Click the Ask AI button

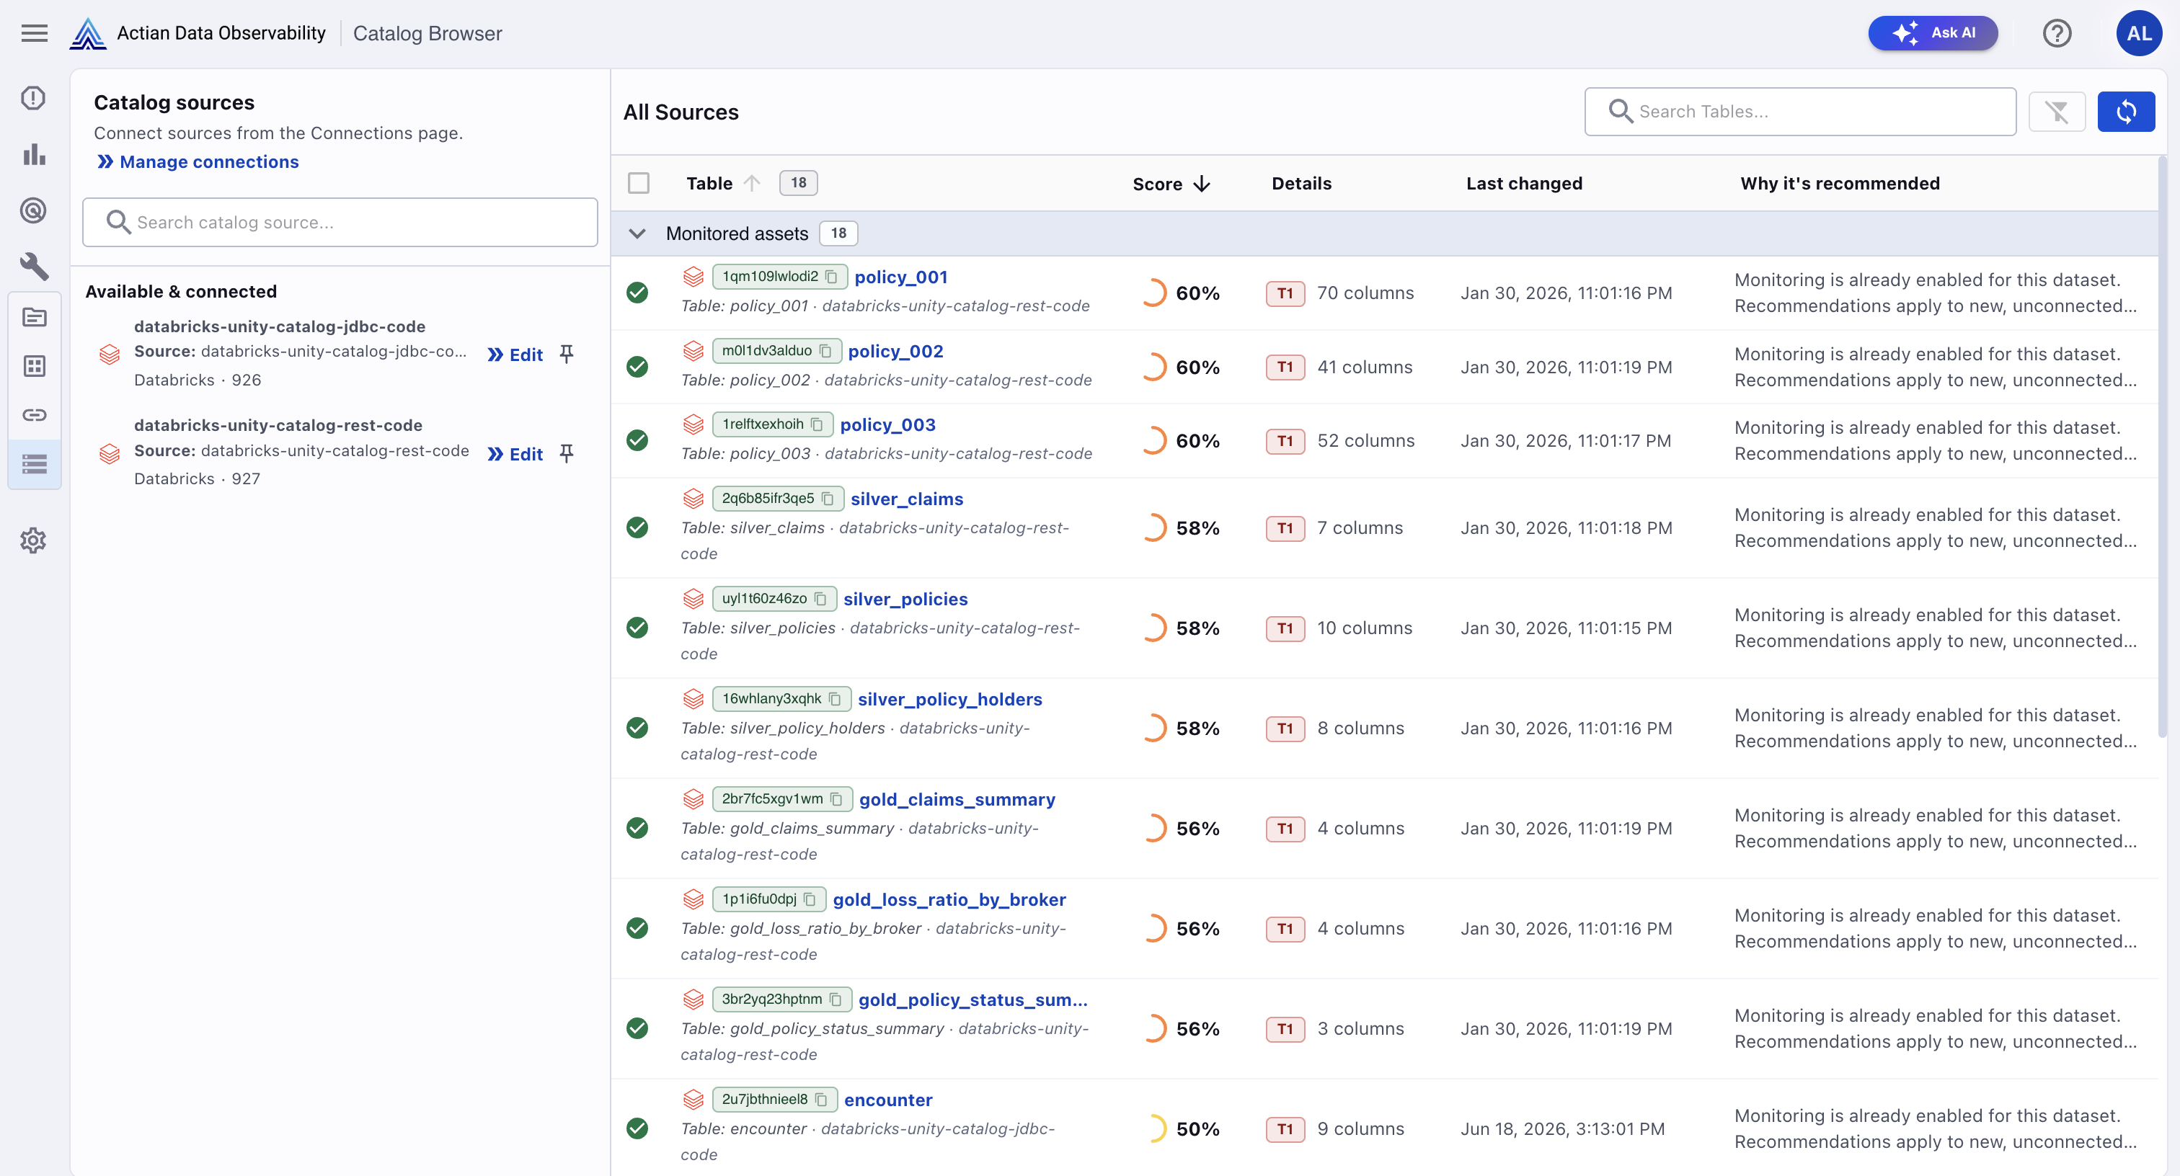pos(1933,33)
